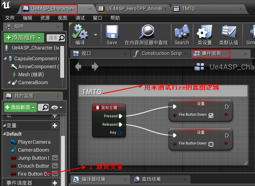Screen dimensions: 255x186
Task: Click the Released execution pin
Action: pyautogui.click(x=120, y=125)
